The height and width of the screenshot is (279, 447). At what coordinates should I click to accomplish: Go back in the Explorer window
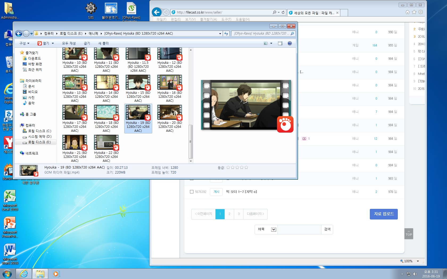(19, 33)
